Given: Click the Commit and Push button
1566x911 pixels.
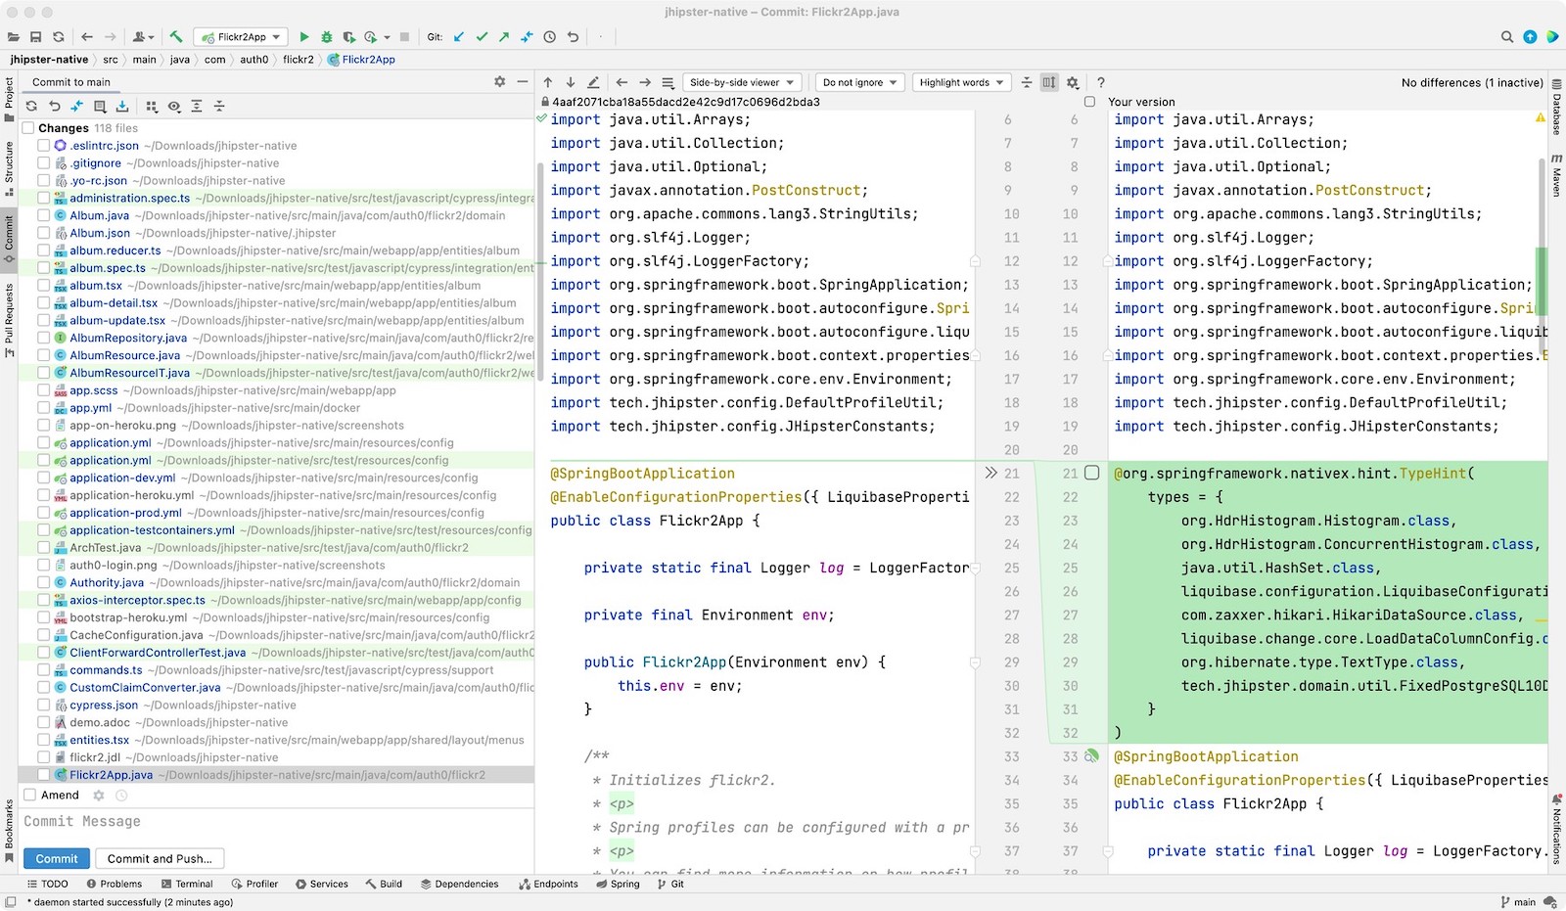Looking at the screenshot, I should point(161,859).
